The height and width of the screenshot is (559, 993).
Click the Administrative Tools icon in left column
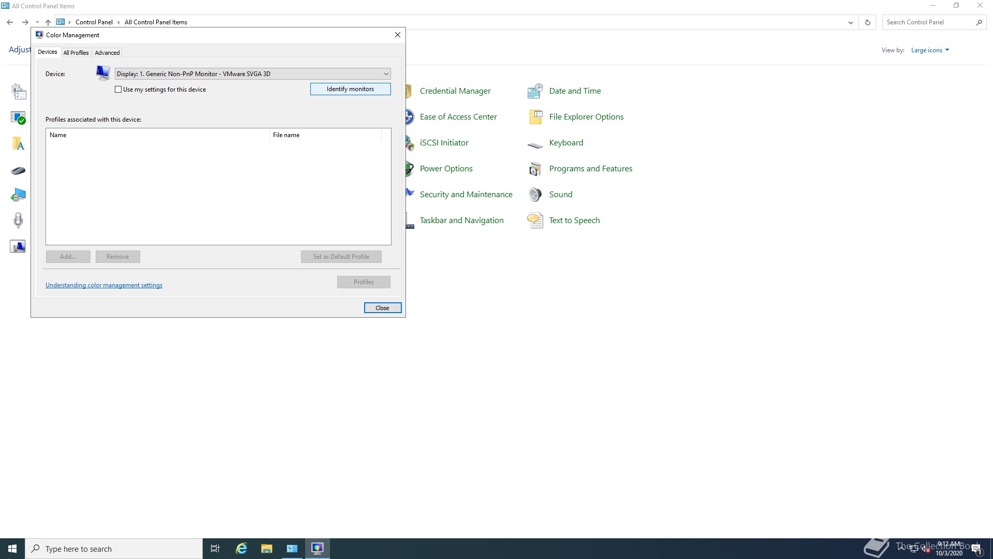point(18,92)
